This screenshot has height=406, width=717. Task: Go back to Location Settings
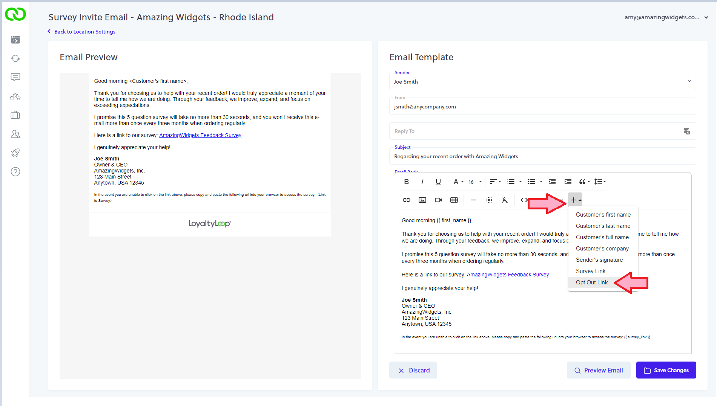[81, 32]
